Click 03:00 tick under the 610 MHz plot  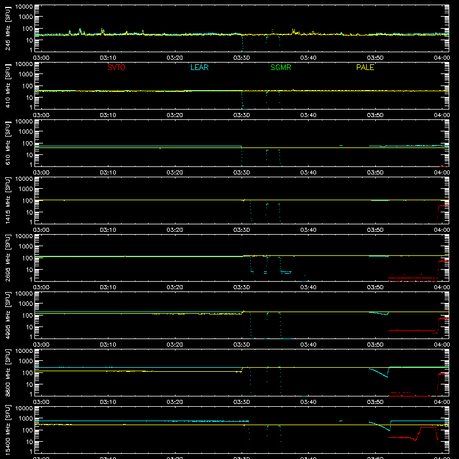(x=41, y=173)
